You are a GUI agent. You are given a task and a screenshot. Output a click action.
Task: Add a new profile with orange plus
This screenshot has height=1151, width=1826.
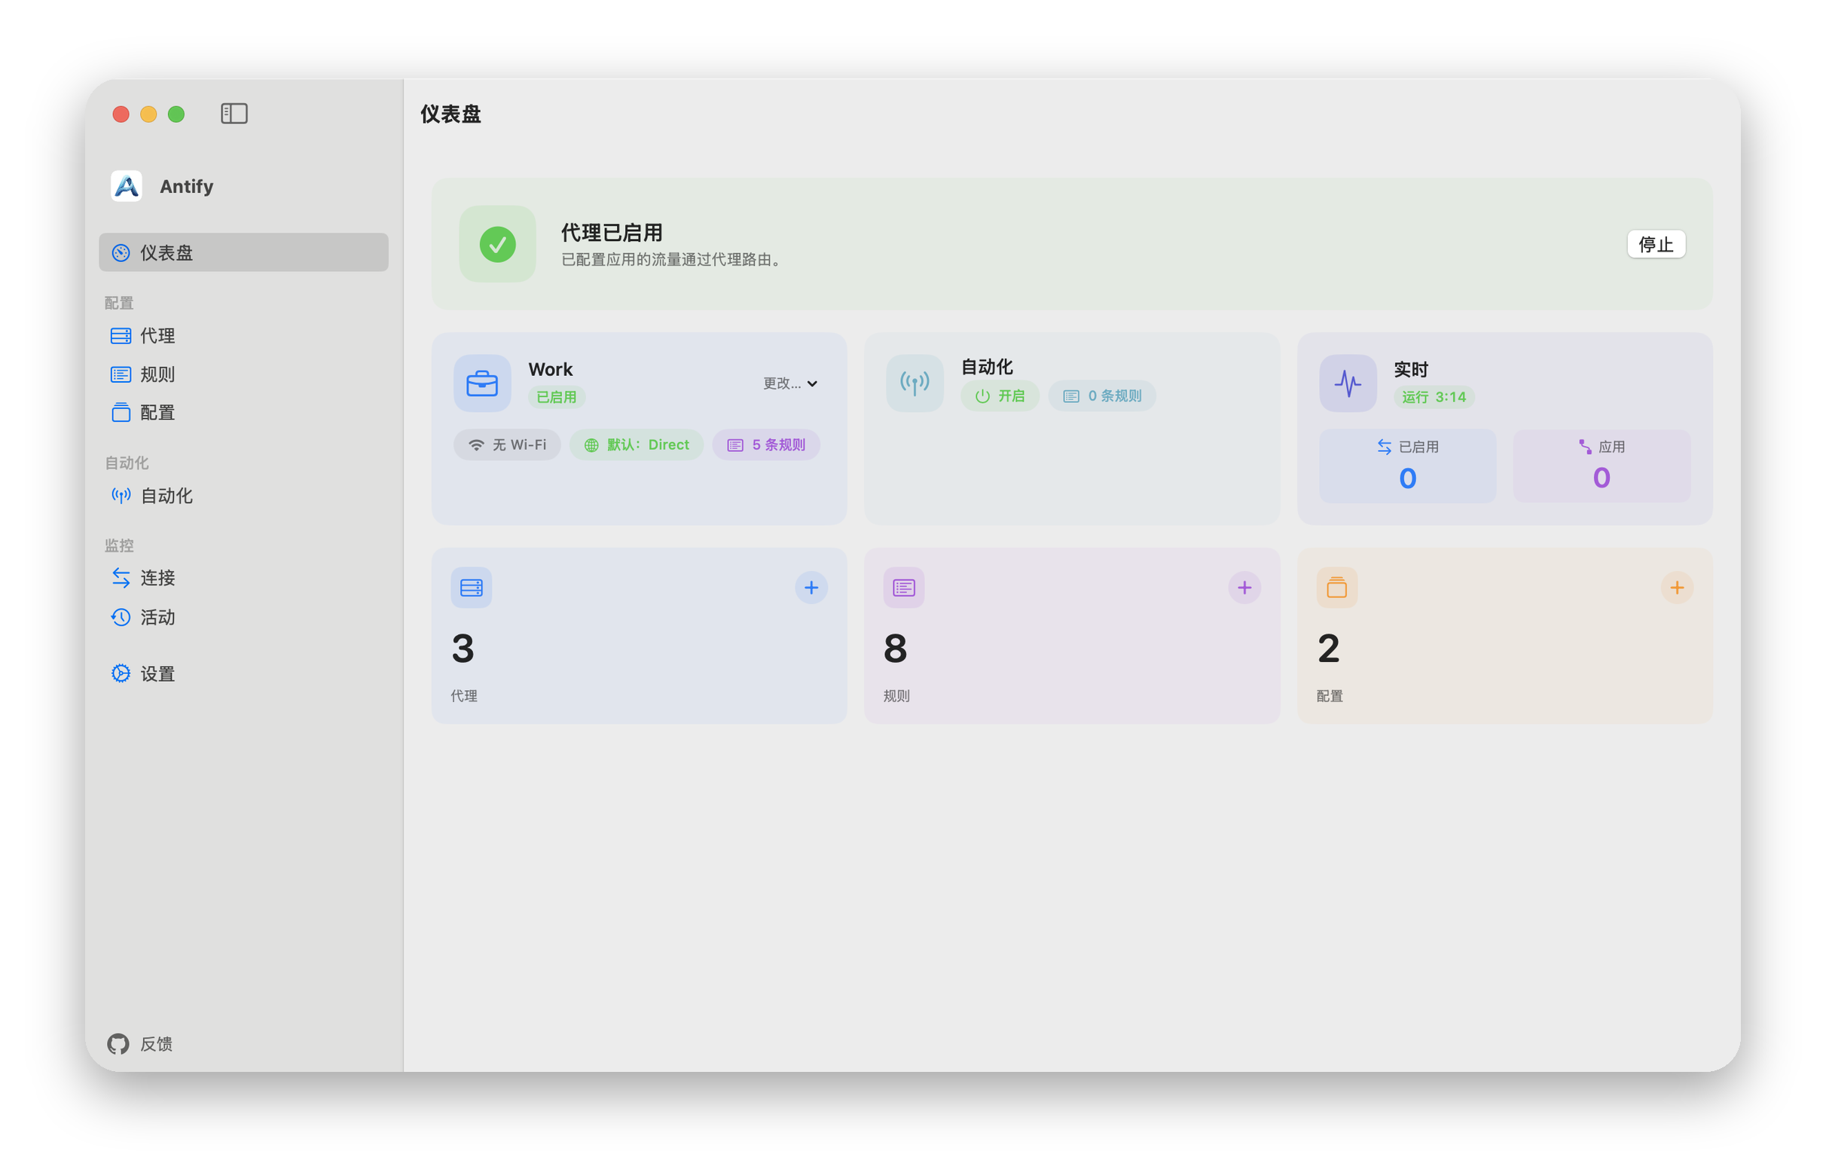1677,588
